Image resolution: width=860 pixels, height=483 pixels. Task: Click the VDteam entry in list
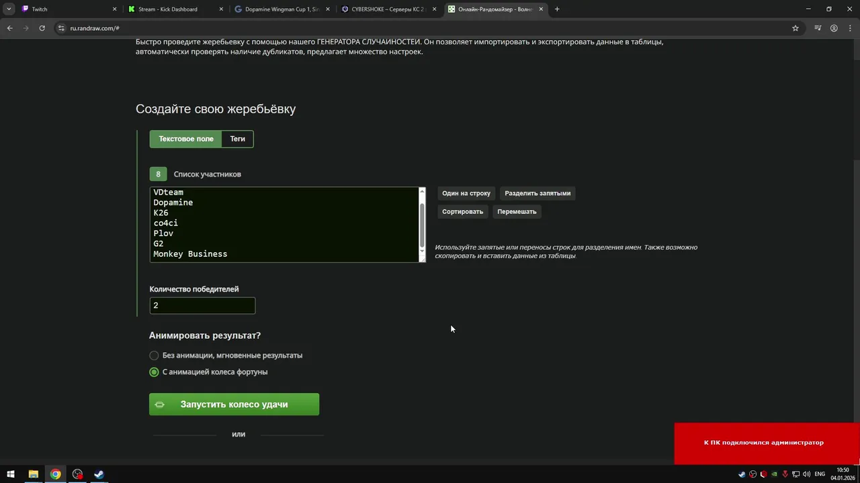[x=168, y=192]
